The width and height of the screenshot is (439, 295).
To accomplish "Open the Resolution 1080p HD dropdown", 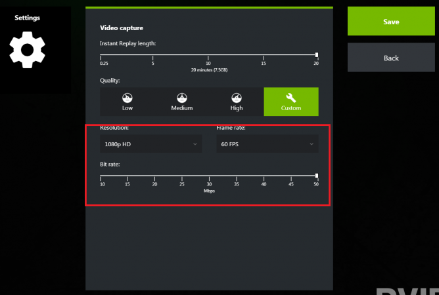I will pyautogui.click(x=151, y=144).
